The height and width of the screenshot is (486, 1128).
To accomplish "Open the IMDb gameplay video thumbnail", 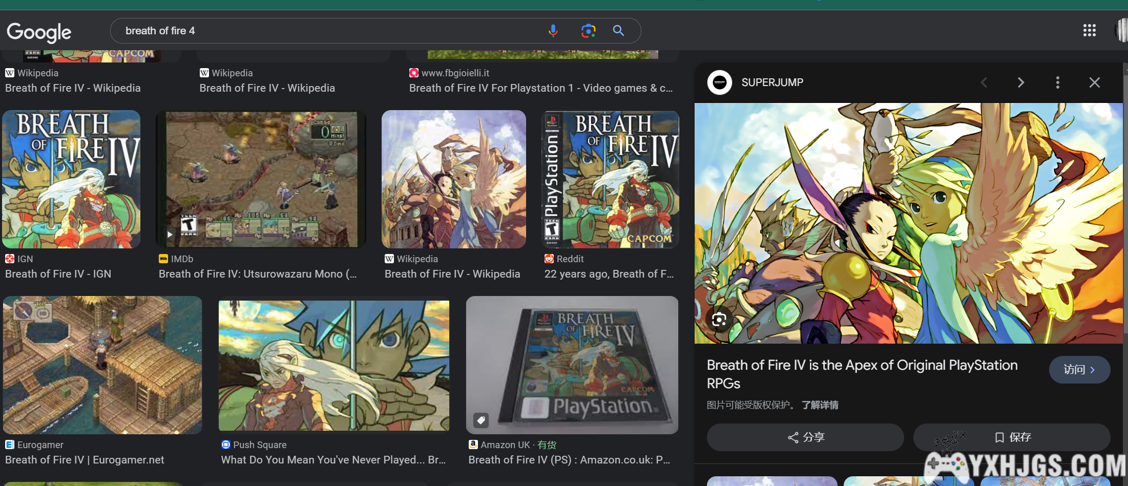I will 261,179.
